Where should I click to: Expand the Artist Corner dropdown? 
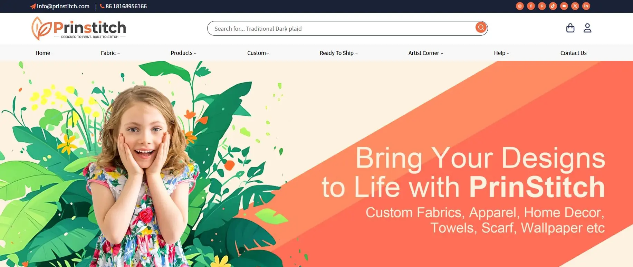[x=426, y=53]
